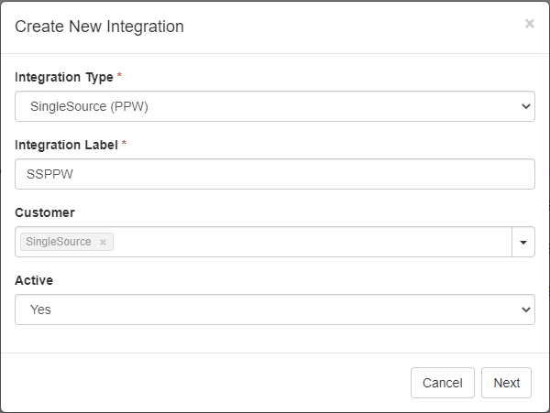Click the Integration Label field label
Viewport: 550px width, 413px height.
(66, 145)
